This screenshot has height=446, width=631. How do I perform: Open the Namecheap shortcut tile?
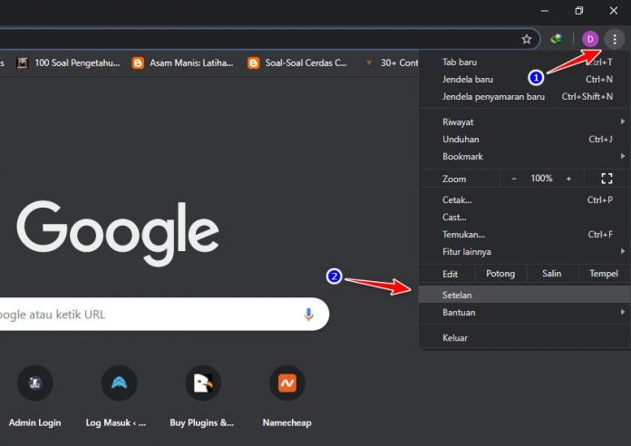click(286, 383)
